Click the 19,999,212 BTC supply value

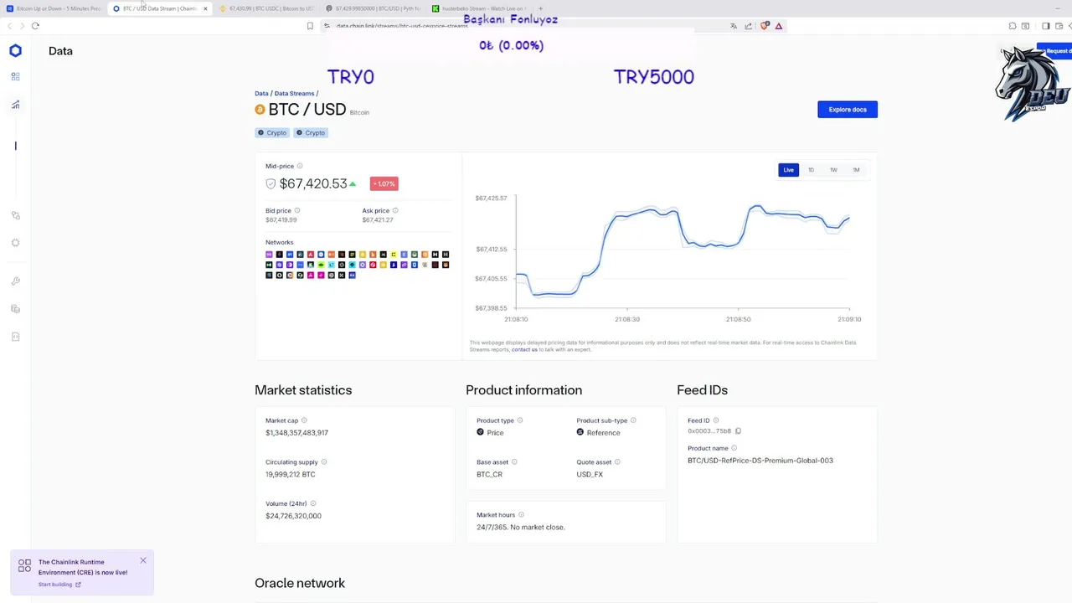[x=291, y=474]
